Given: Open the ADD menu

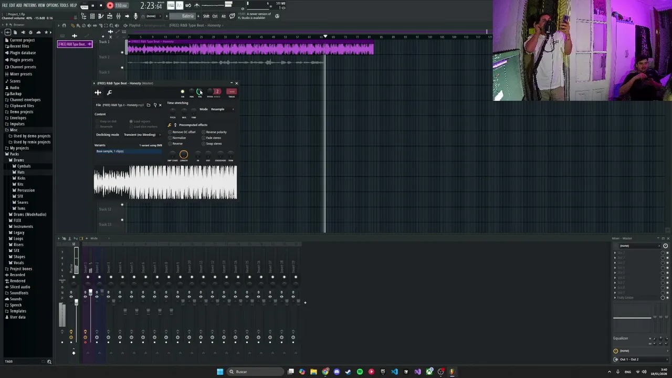Looking at the screenshot, I should pos(19,5).
